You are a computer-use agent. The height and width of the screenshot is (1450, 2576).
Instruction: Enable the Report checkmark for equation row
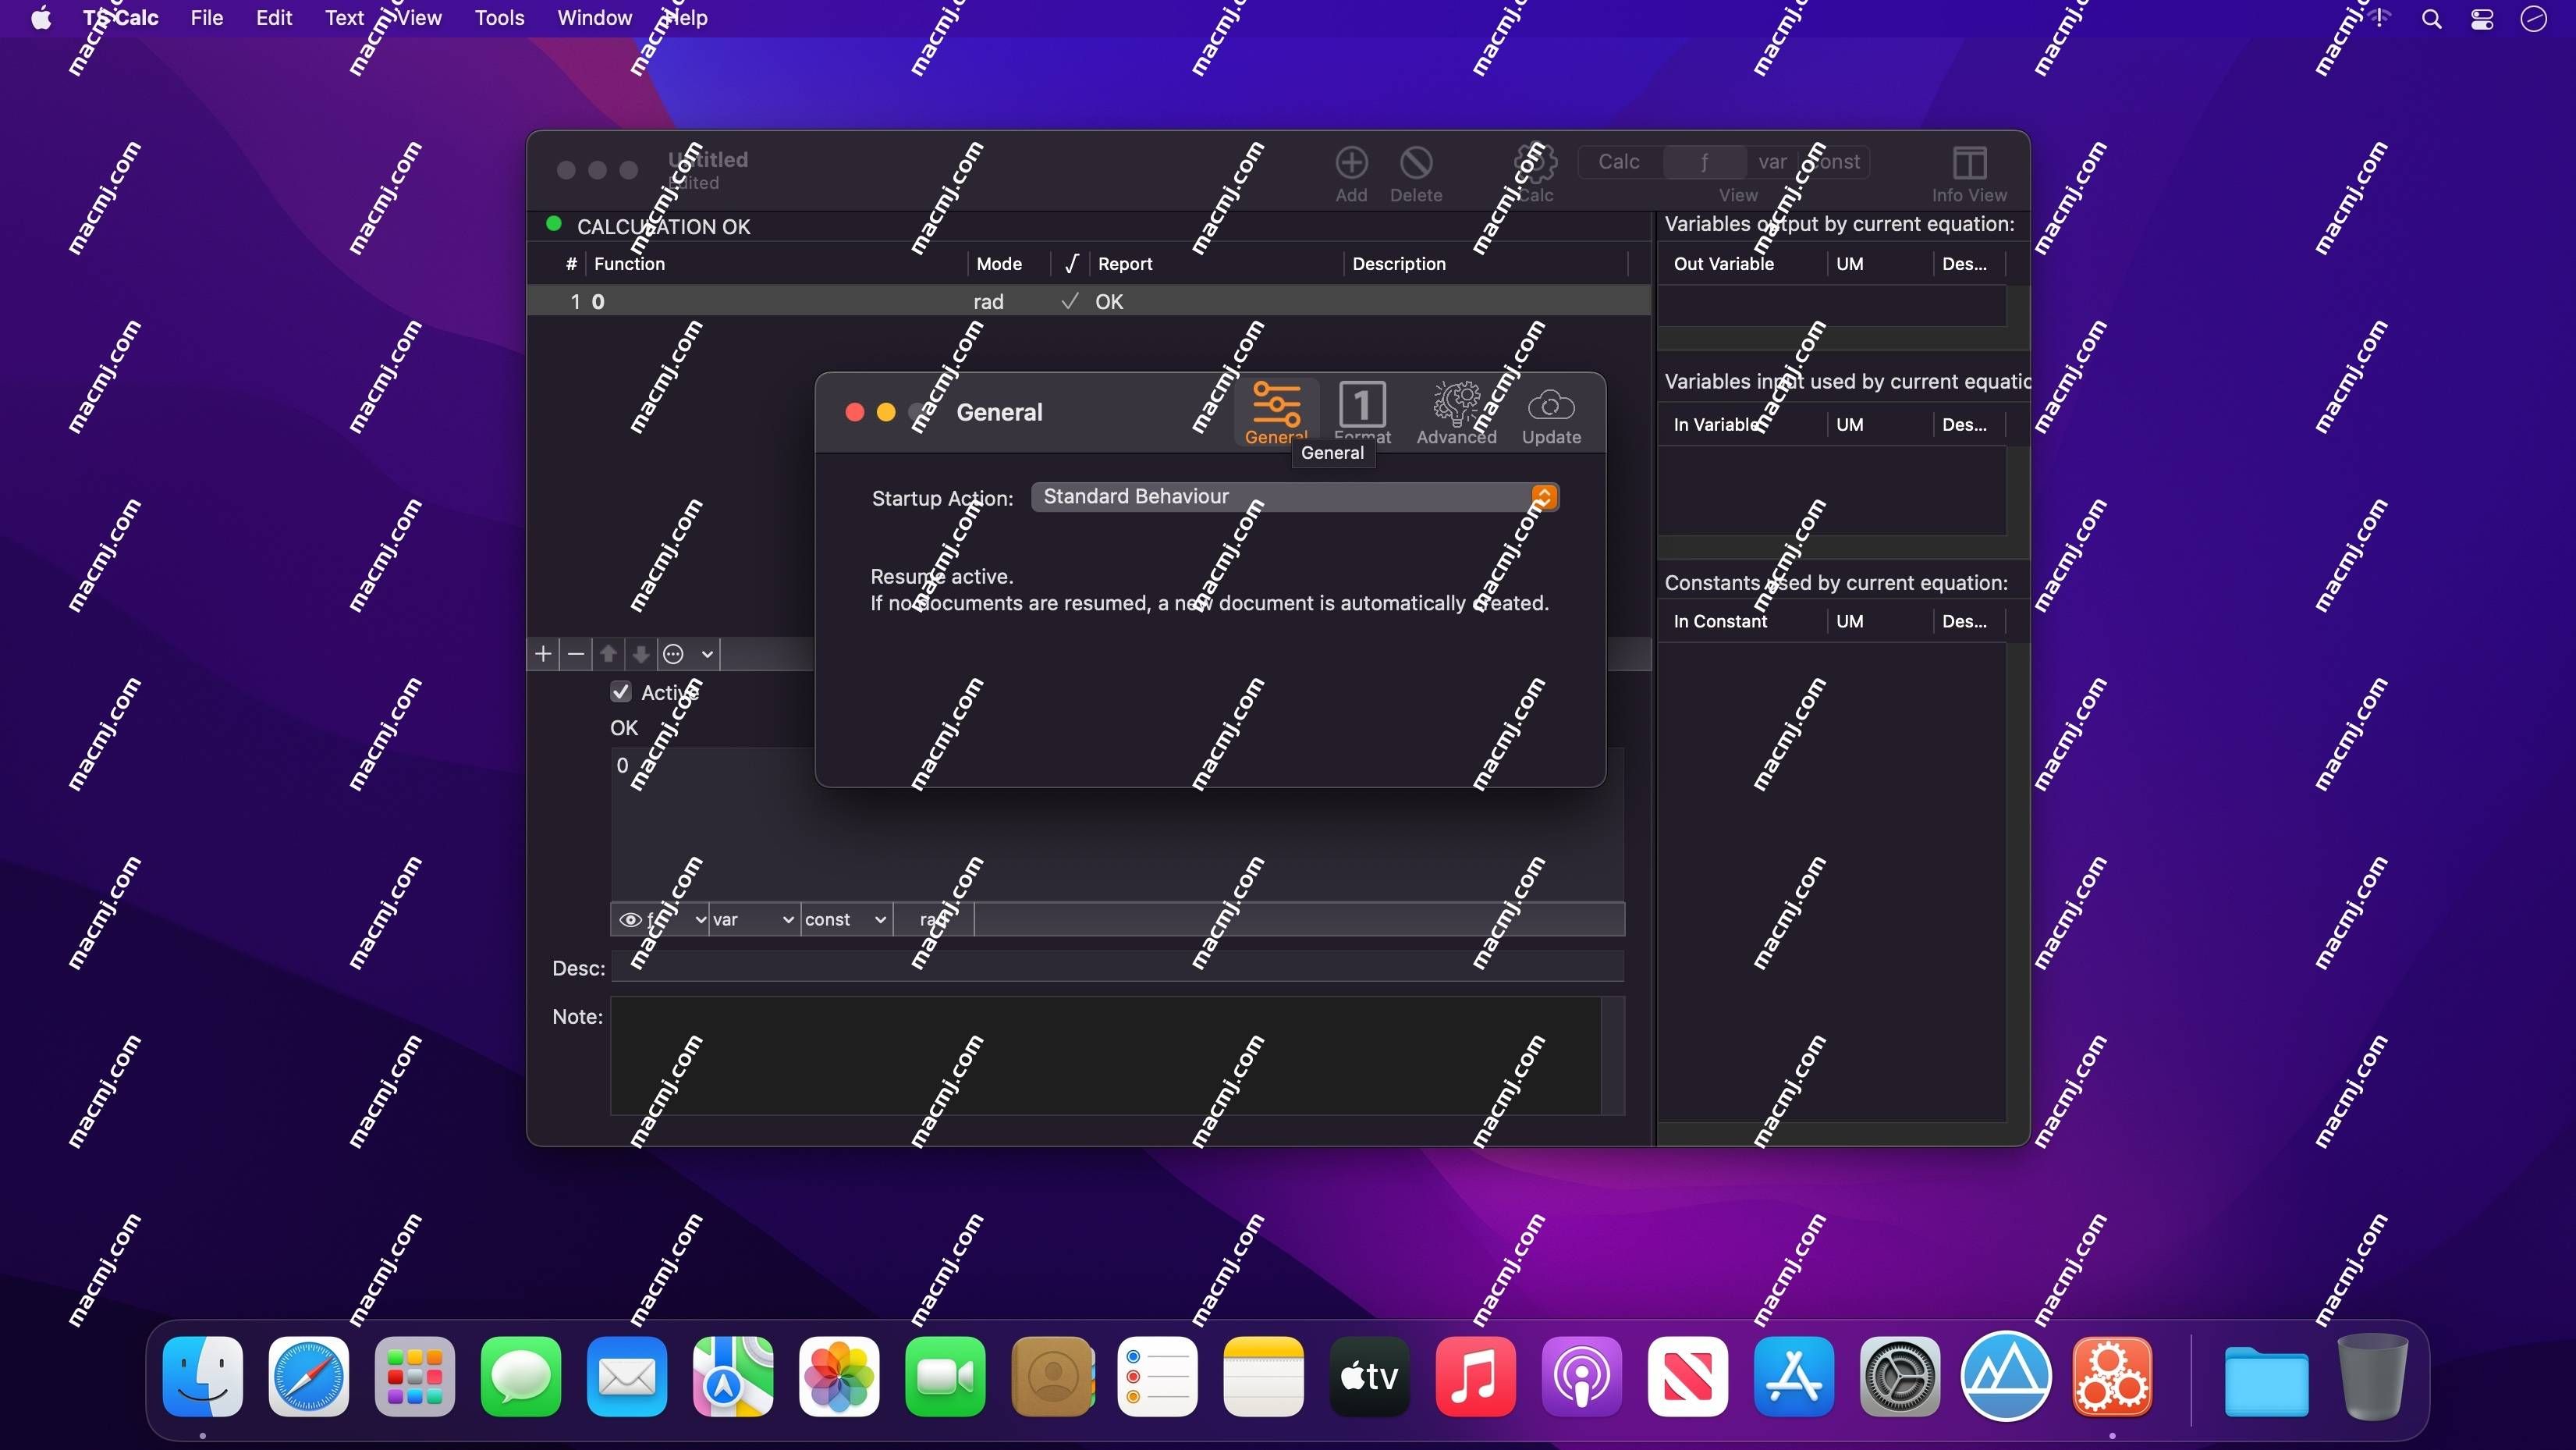(x=1069, y=301)
